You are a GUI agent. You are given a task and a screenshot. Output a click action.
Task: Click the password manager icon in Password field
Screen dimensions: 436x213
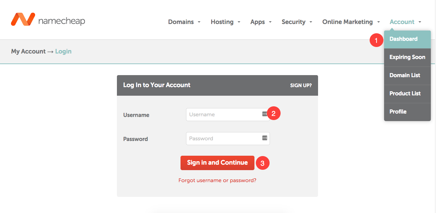[x=264, y=138]
